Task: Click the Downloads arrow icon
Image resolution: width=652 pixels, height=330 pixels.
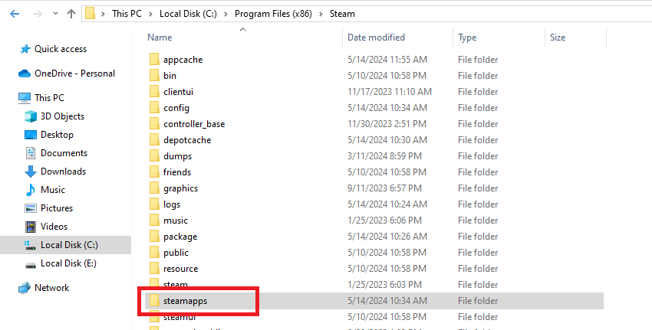Action: pyautogui.click(x=31, y=172)
